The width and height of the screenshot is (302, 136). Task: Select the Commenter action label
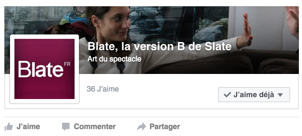[x=95, y=127]
